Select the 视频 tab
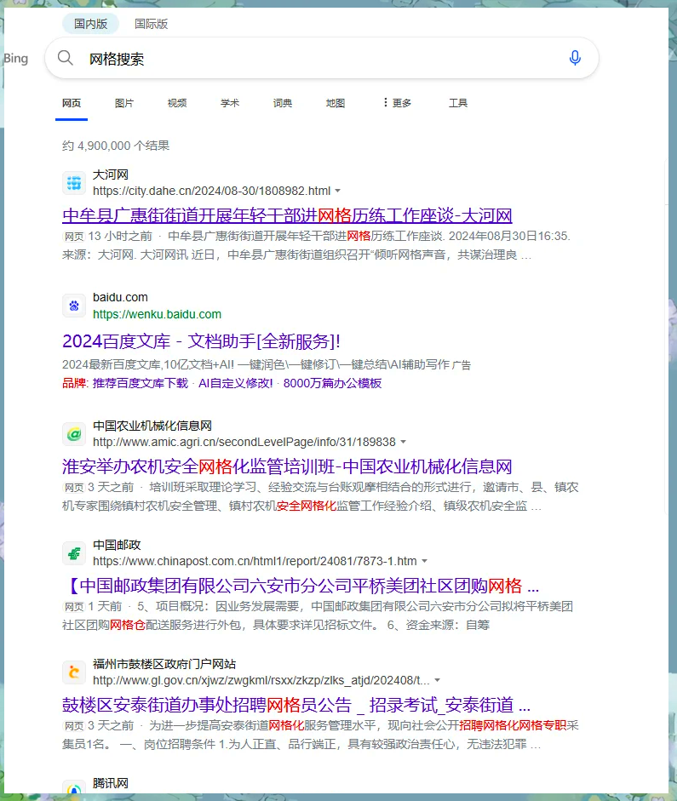The image size is (677, 801). pos(177,103)
